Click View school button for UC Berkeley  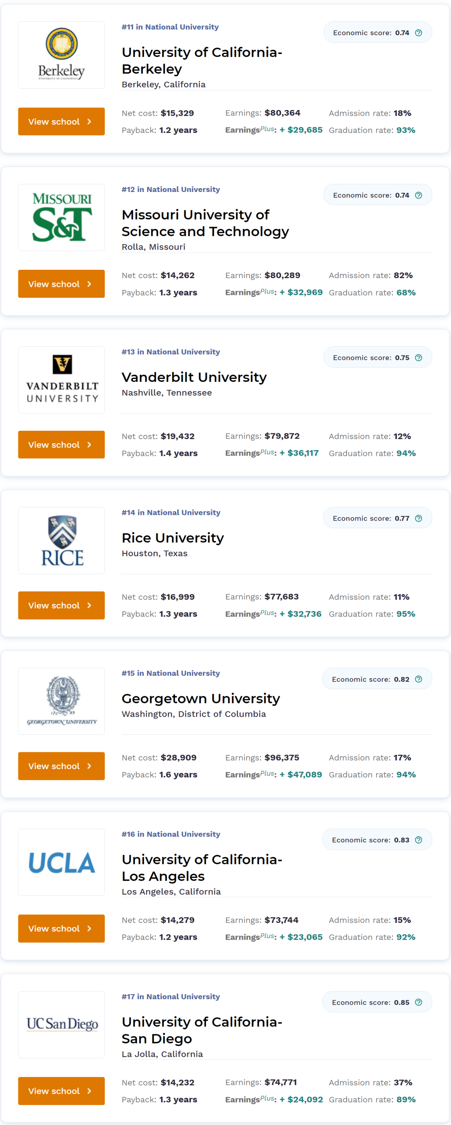point(61,121)
